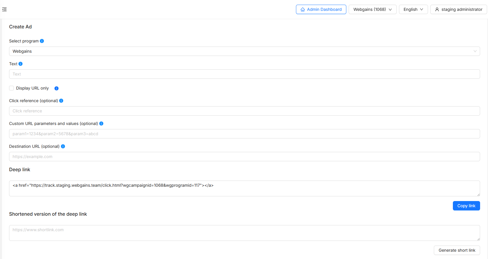Open the English language dropdown
Image resolution: width=488 pixels, height=259 pixels.
413,9
